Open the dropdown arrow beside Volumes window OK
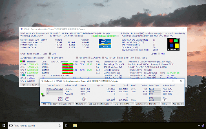 pos(49,104)
